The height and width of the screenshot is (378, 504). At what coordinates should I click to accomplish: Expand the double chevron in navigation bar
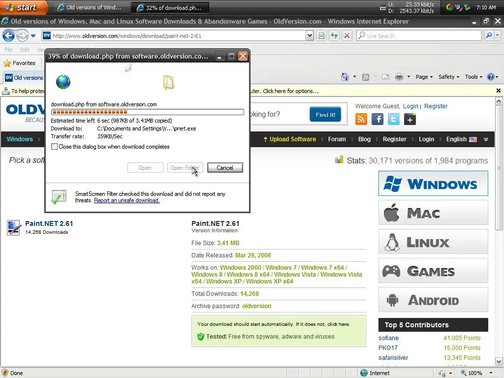[x=486, y=139]
